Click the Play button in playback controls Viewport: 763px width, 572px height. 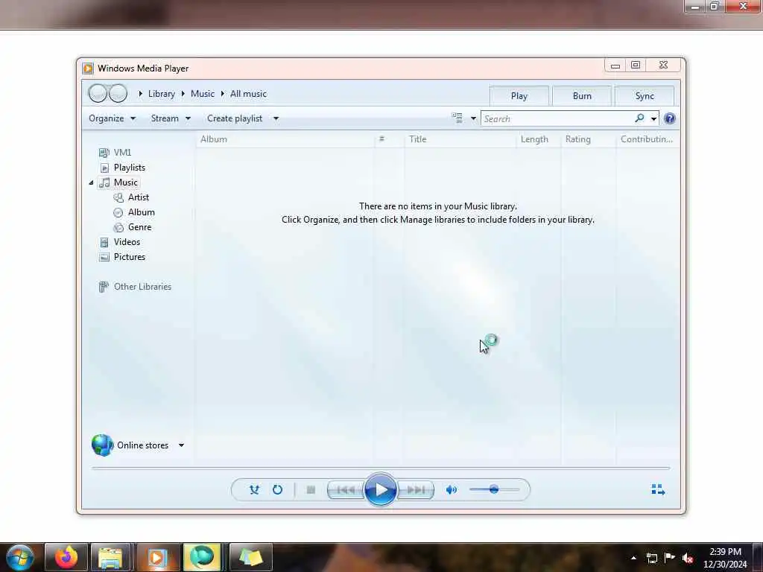point(380,489)
